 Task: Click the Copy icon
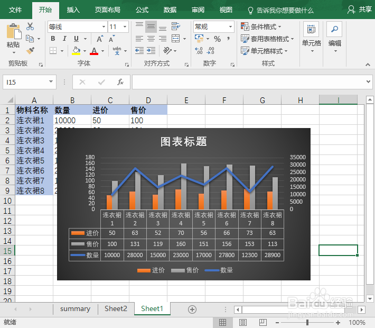click(x=30, y=39)
